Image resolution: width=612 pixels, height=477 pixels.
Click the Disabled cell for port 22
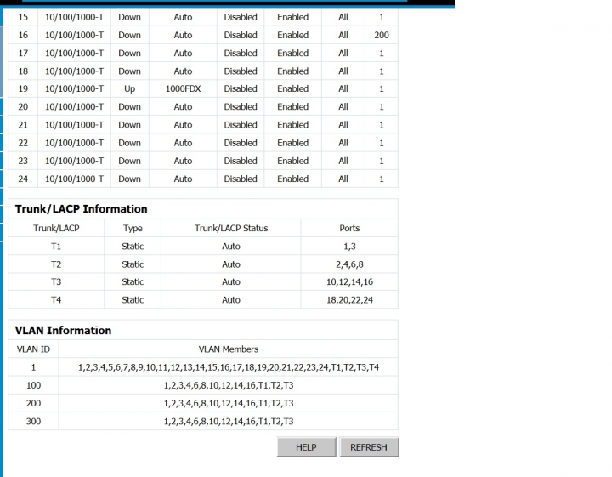coord(241,143)
